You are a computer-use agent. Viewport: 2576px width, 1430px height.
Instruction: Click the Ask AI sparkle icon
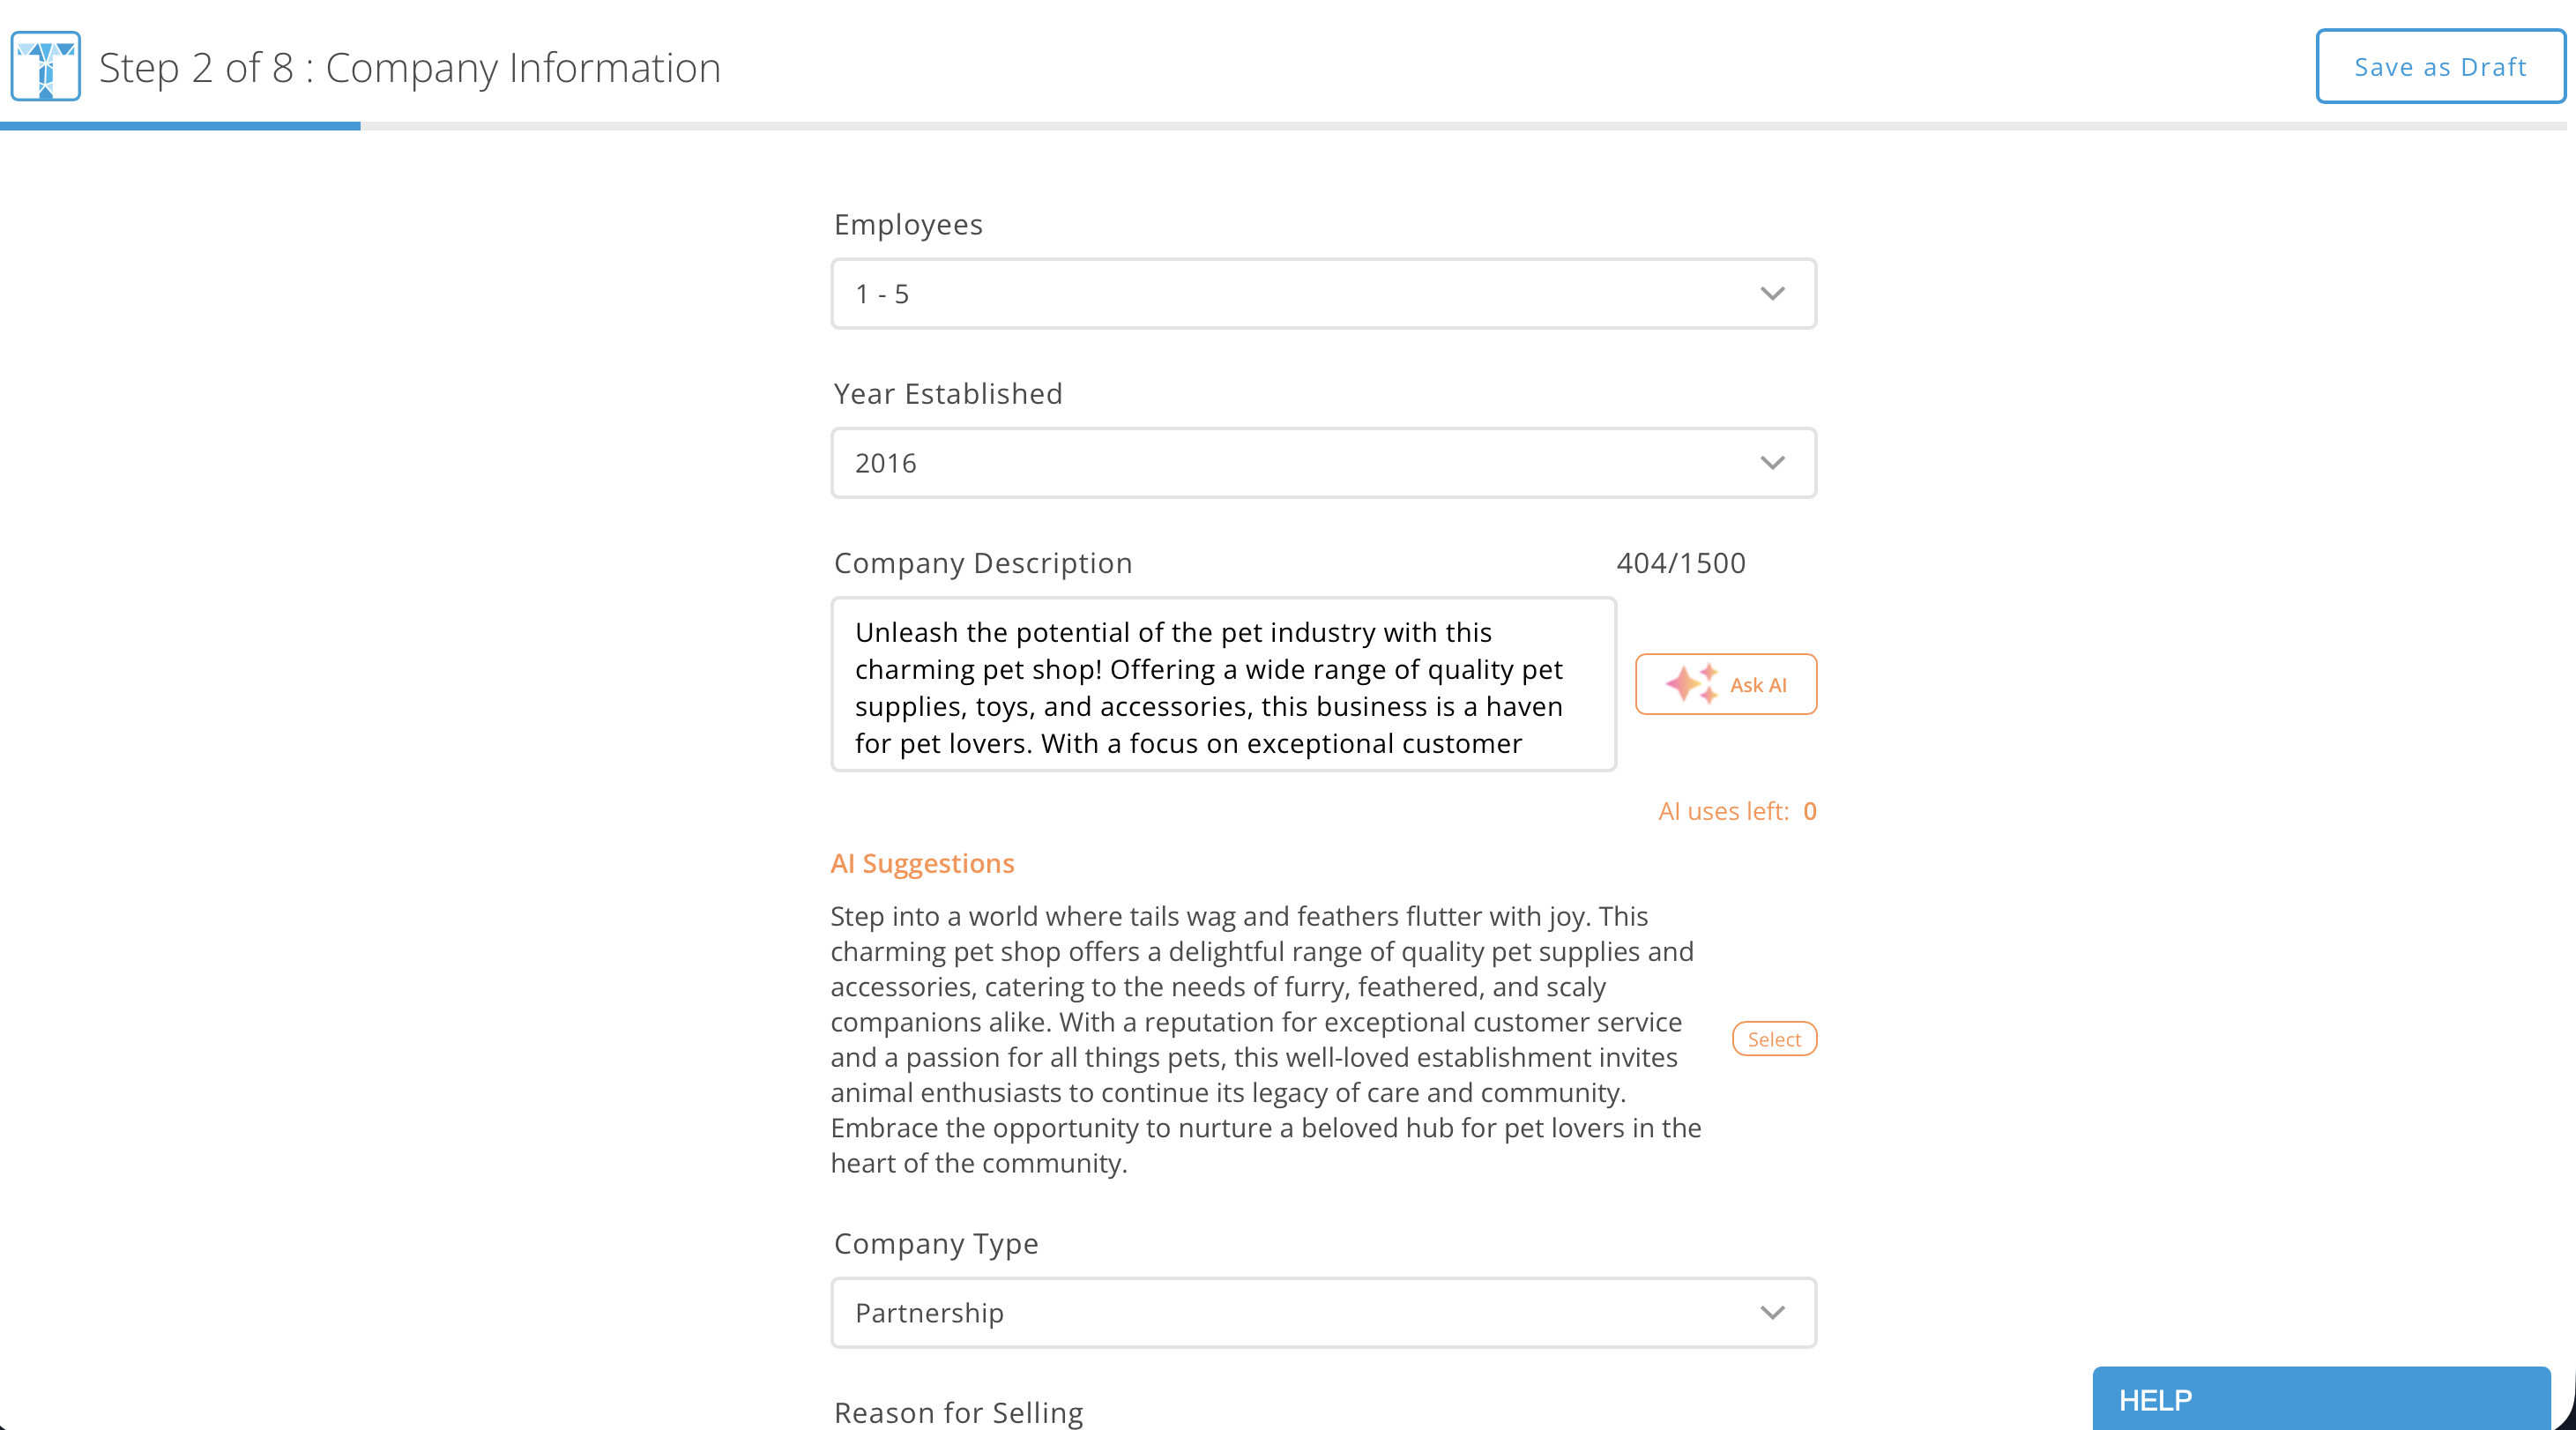tap(1691, 684)
